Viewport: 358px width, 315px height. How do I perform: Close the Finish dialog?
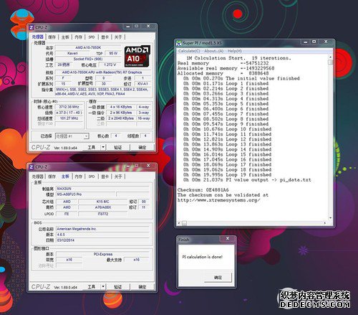228,238
